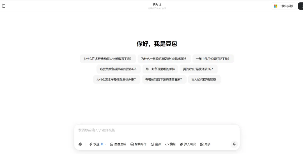
Task: Toggle the sidebar panel icon
Action: tap(4, 6)
